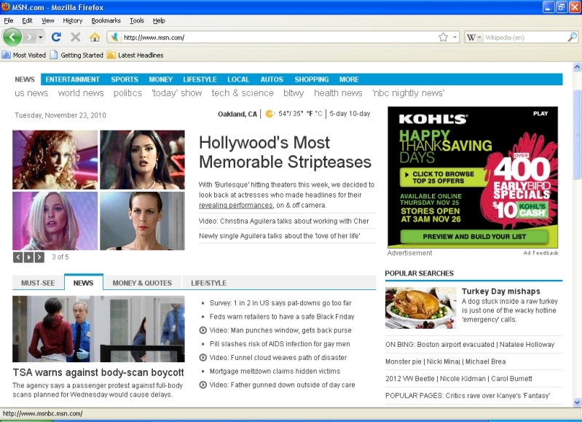
Task: Open the View menu
Action: 47,20
